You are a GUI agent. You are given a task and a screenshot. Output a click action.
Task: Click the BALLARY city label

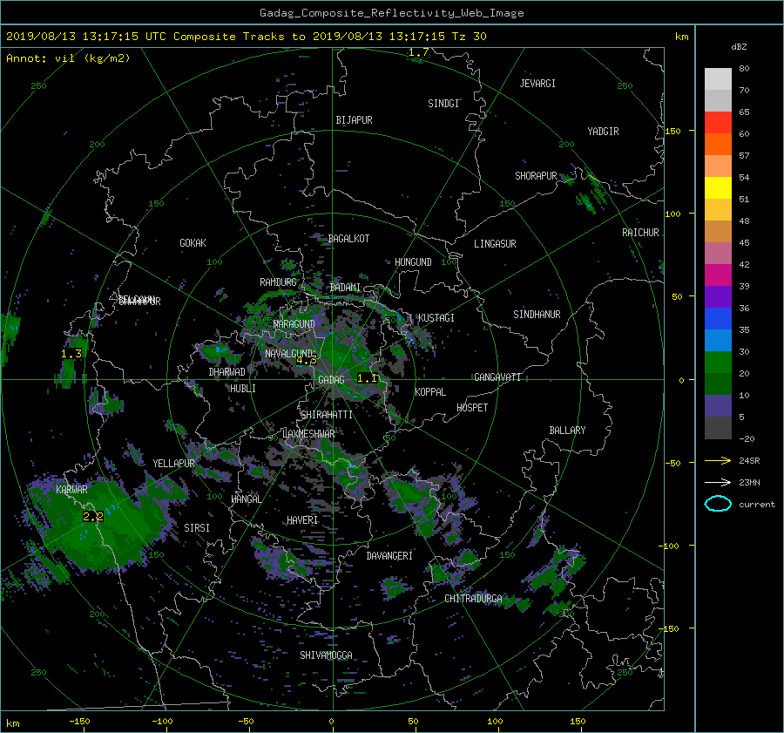tap(567, 431)
